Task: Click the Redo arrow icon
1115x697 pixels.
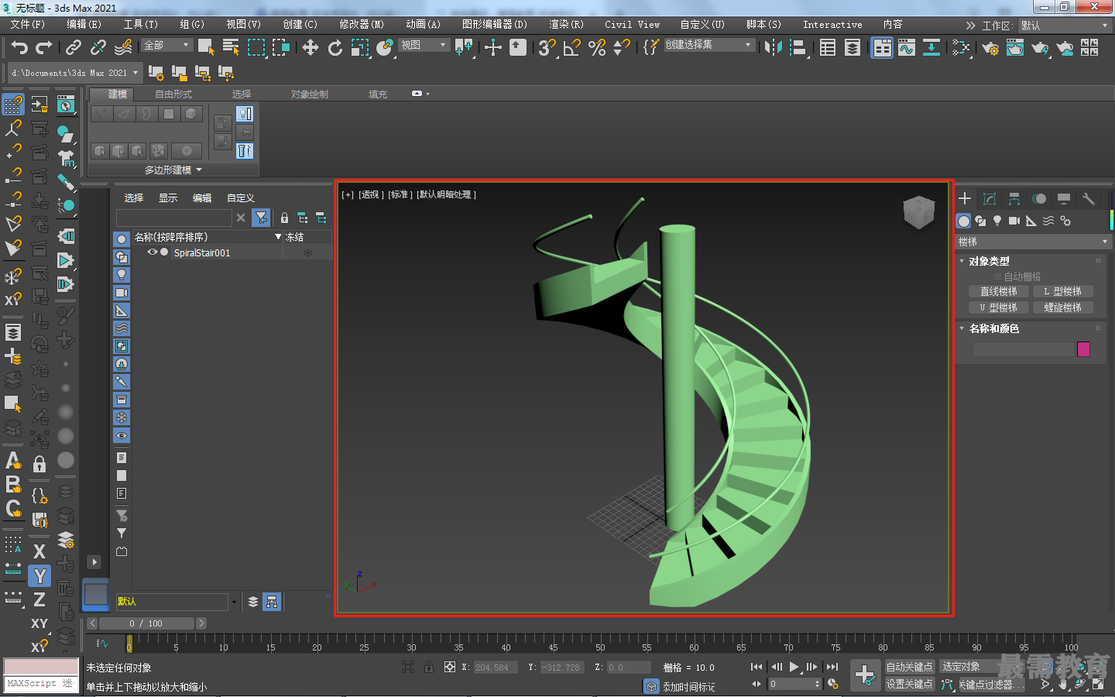Action: pyautogui.click(x=44, y=47)
